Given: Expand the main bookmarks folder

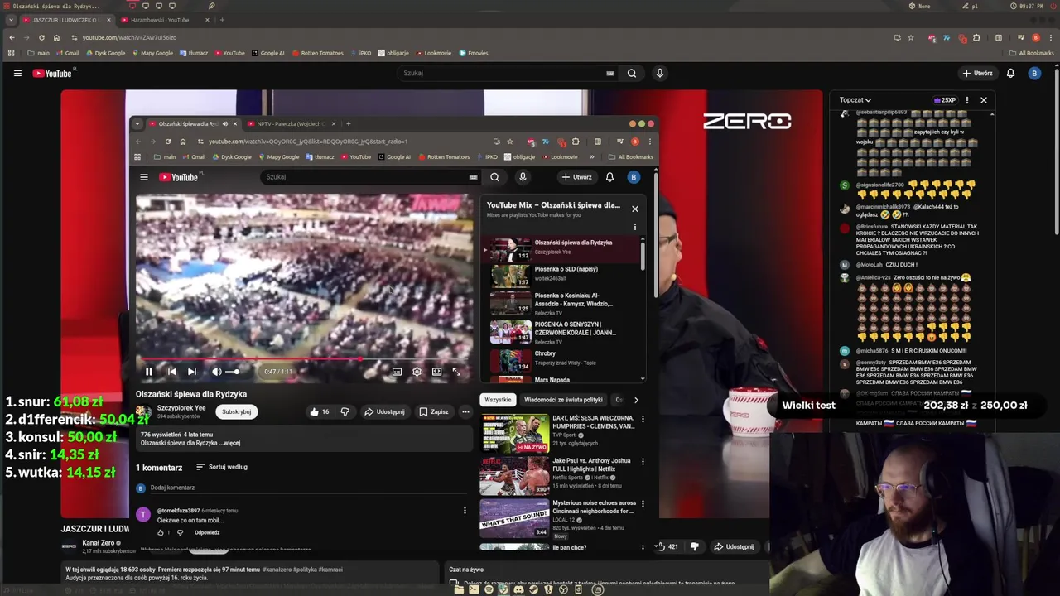Looking at the screenshot, I should pos(38,53).
